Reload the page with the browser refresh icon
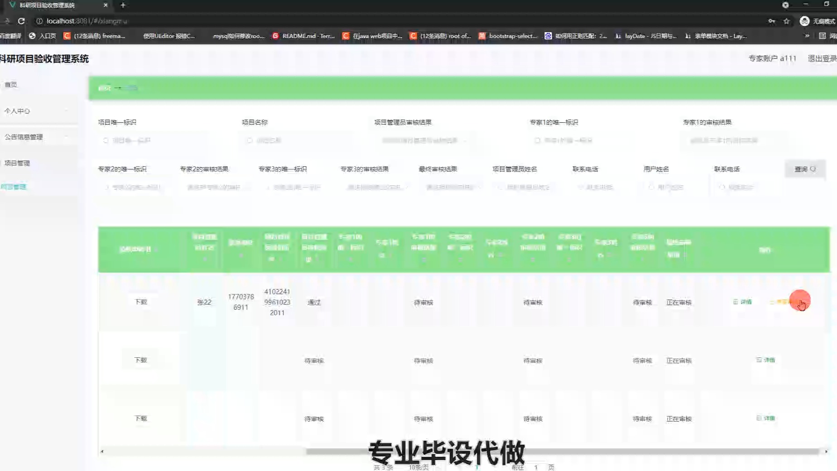This screenshot has width=837, height=471. [21, 21]
